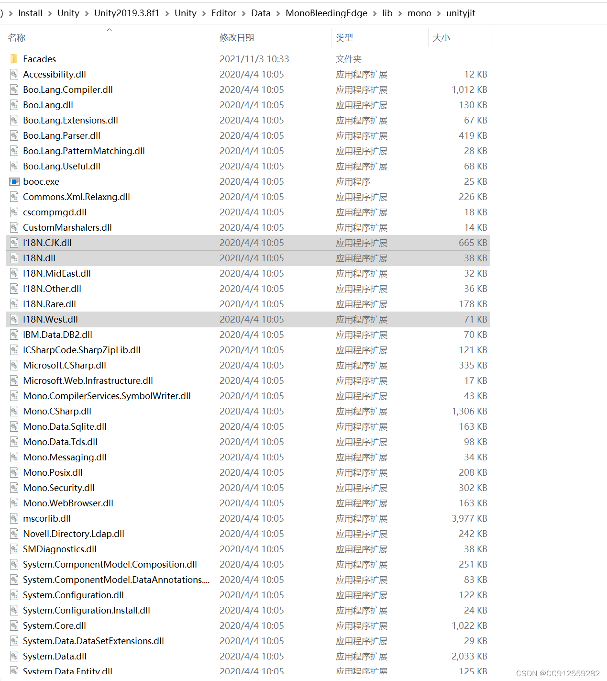Viewport: 607px width, 681px height.
Task: Select the booc.exe application icon
Action: 13,181
